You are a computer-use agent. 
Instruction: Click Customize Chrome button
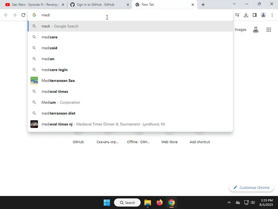[x=251, y=188]
